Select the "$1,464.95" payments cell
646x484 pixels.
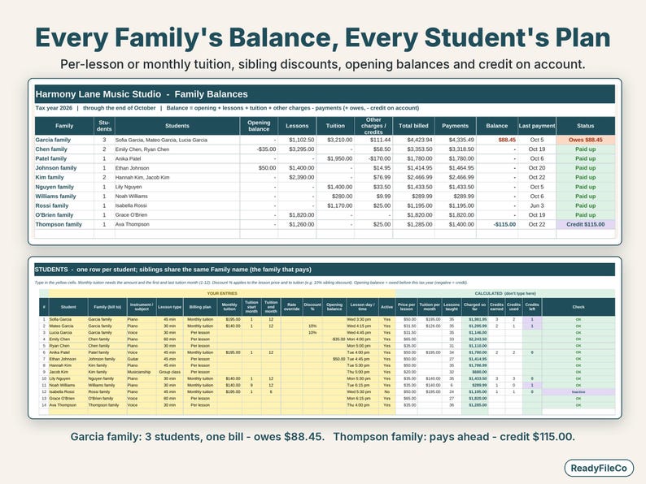pos(456,168)
